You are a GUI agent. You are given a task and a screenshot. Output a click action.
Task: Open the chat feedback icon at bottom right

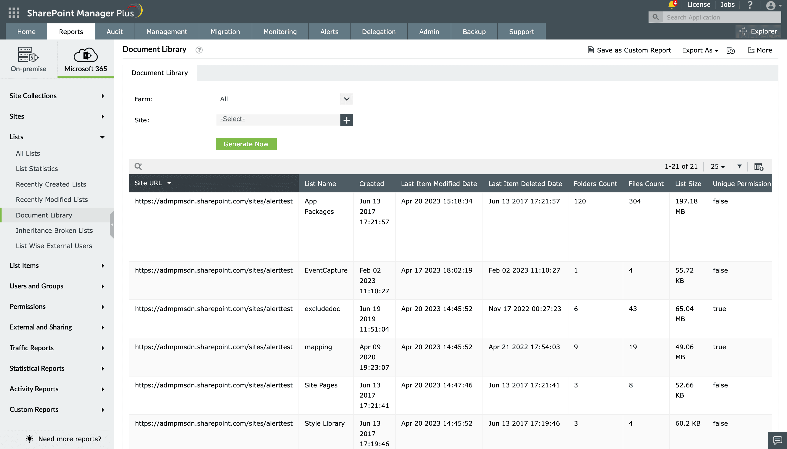point(777,440)
